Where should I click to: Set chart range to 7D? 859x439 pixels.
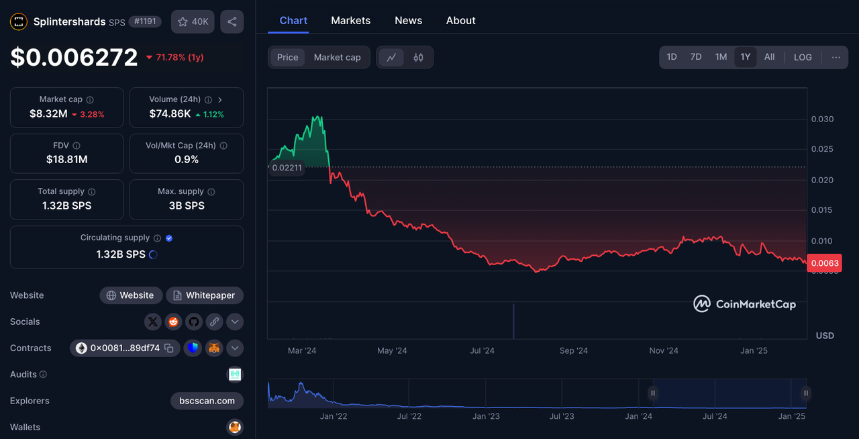coord(696,57)
